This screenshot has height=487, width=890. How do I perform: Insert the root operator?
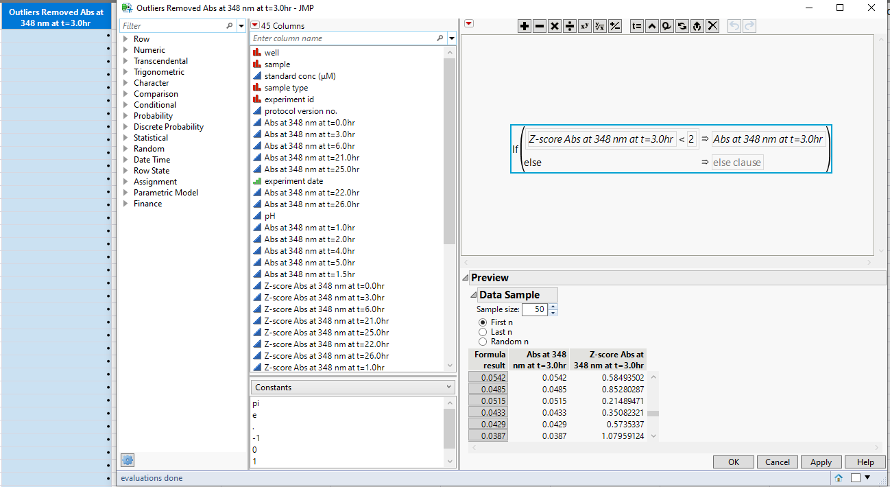[600, 26]
